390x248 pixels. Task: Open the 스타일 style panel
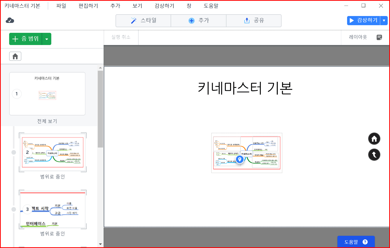point(143,21)
